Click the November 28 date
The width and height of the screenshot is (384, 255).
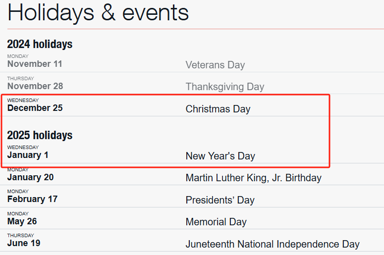35,86
